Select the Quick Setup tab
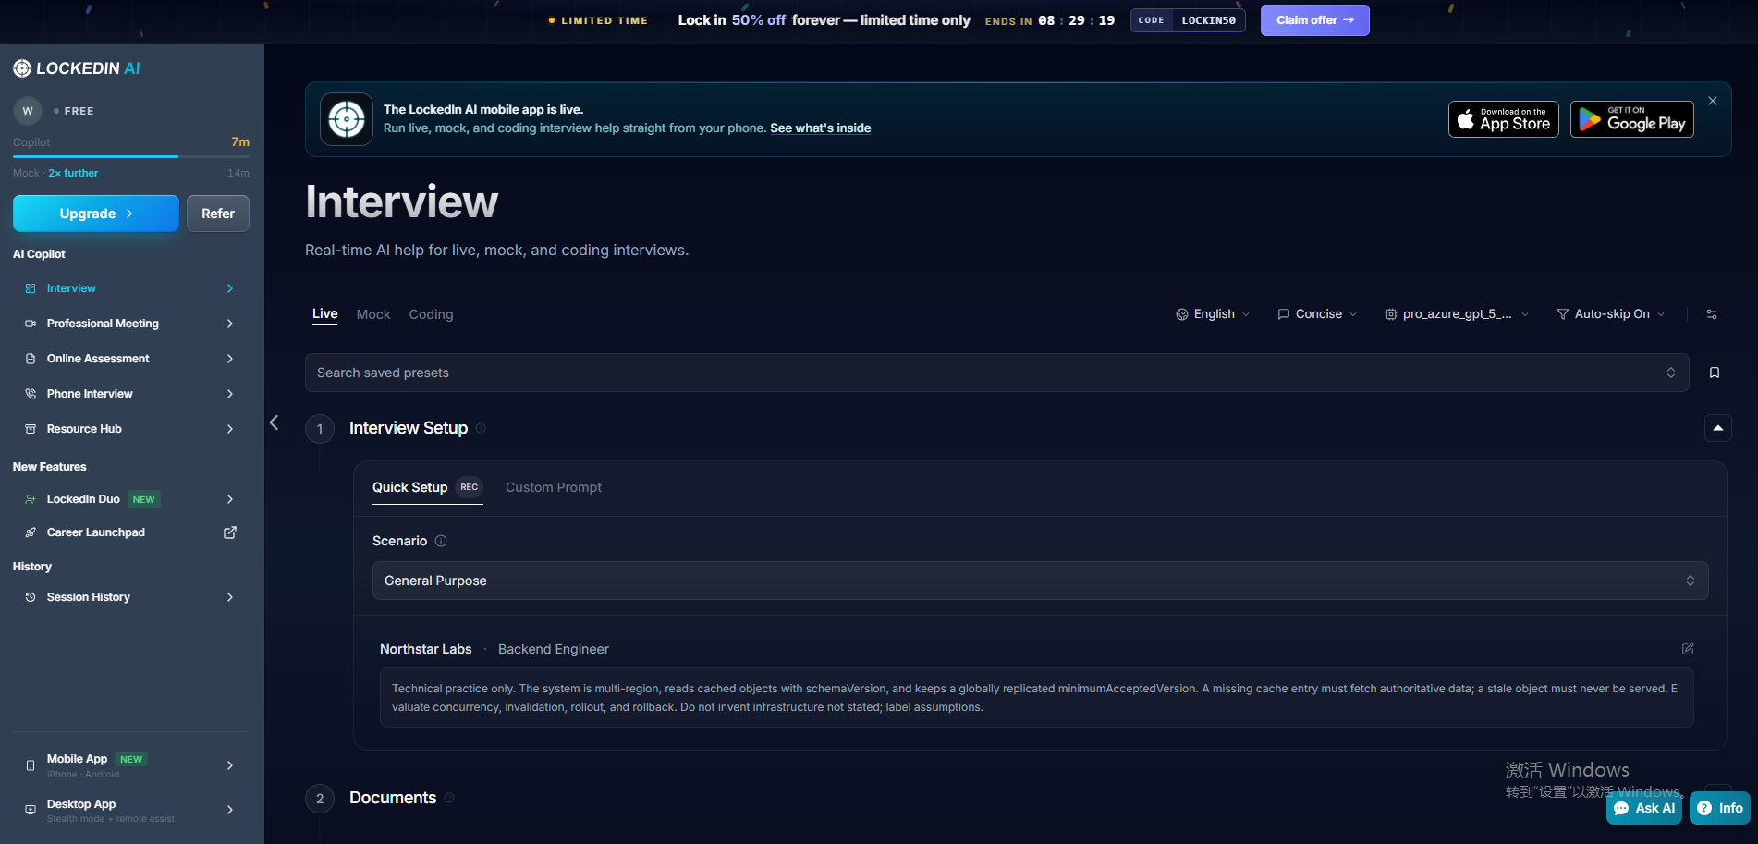The width and height of the screenshot is (1758, 844). (x=427, y=487)
